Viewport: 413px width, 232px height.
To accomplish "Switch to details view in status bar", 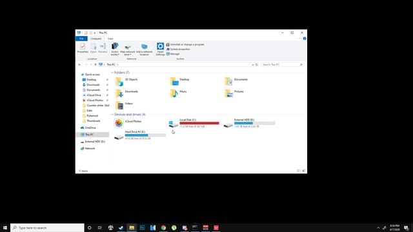I will point(298,171).
